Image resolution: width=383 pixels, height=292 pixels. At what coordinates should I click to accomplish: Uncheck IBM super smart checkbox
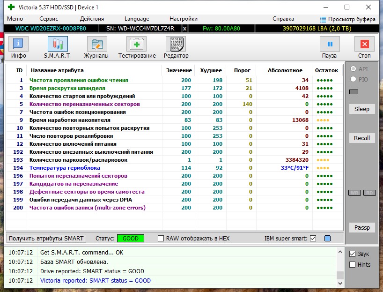(x=313, y=238)
